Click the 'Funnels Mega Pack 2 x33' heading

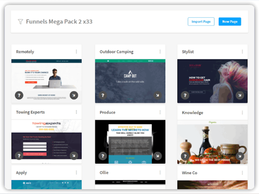(x=59, y=22)
